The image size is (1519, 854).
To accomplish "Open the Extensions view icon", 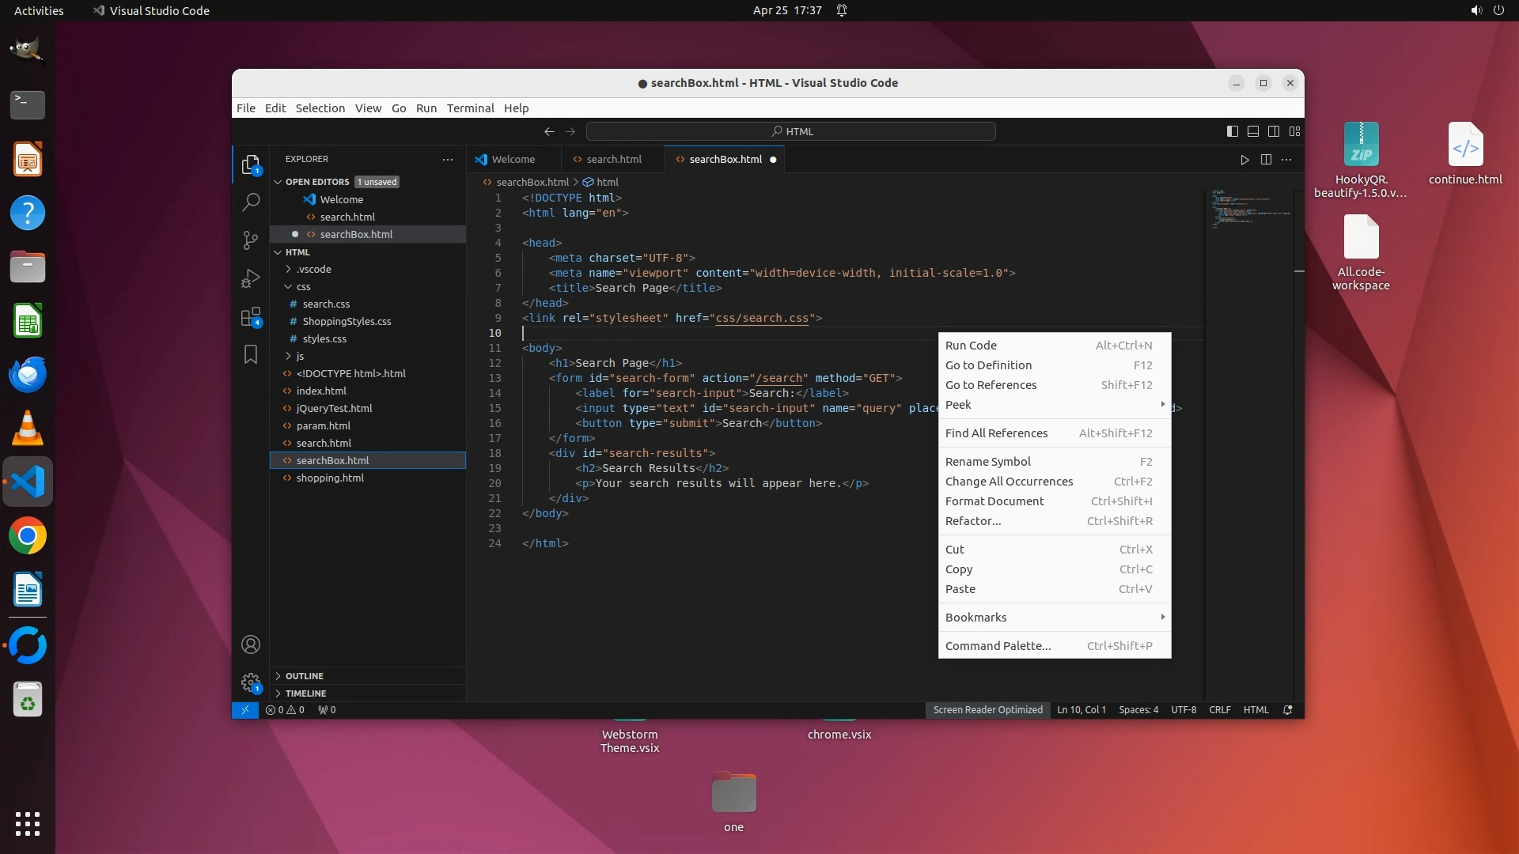I will click(x=251, y=317).
